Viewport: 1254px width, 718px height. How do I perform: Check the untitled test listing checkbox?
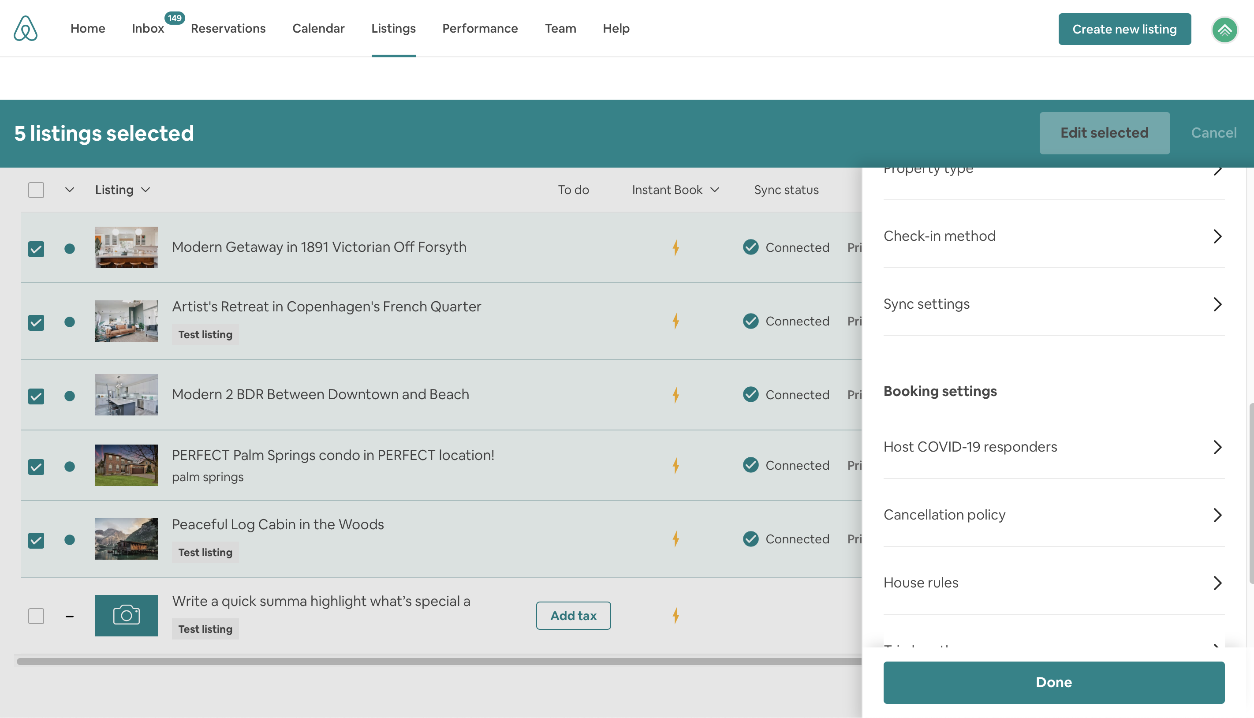pyautogui.click(x=36, y=616)
